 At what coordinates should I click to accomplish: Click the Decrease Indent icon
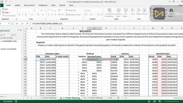point(59,15)
